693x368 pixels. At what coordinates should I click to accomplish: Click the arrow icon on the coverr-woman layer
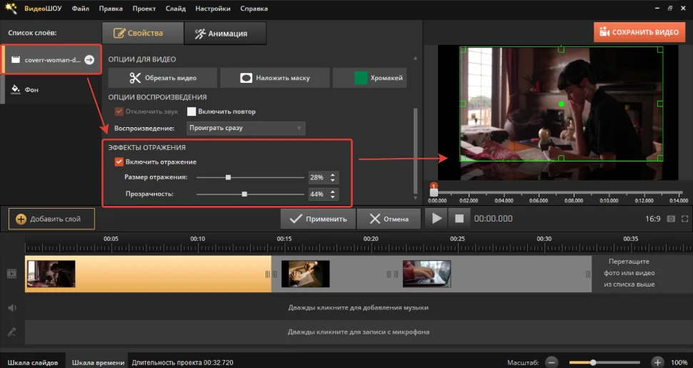pyautogui.click(x=89, y=59)
